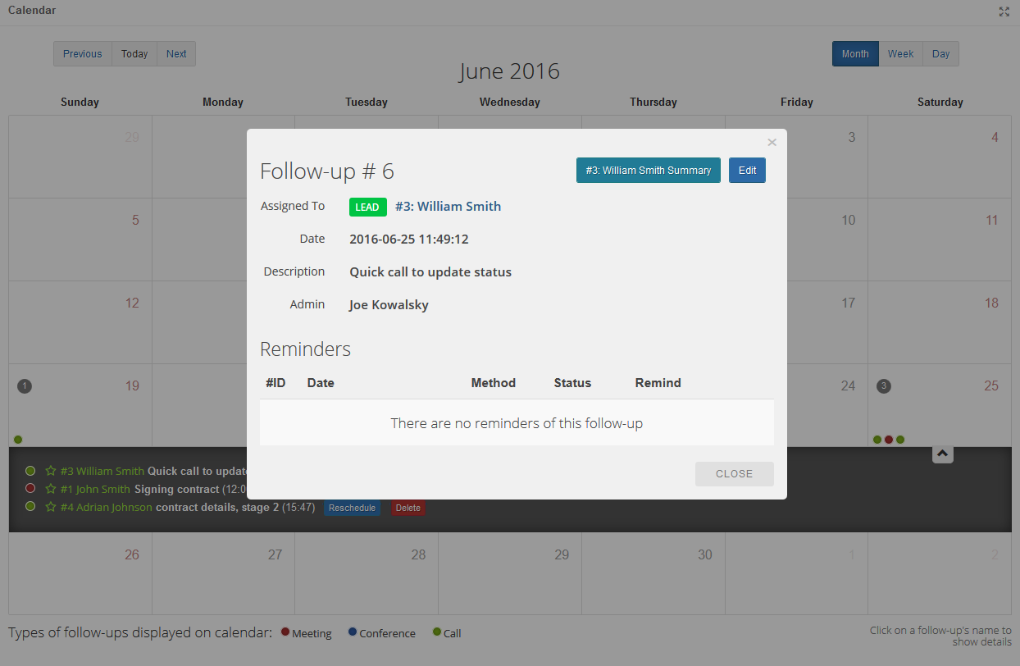Screen dimensions: 1020x666
Task: Select the June 30 calendar cell
Action: tap(653, 573)
